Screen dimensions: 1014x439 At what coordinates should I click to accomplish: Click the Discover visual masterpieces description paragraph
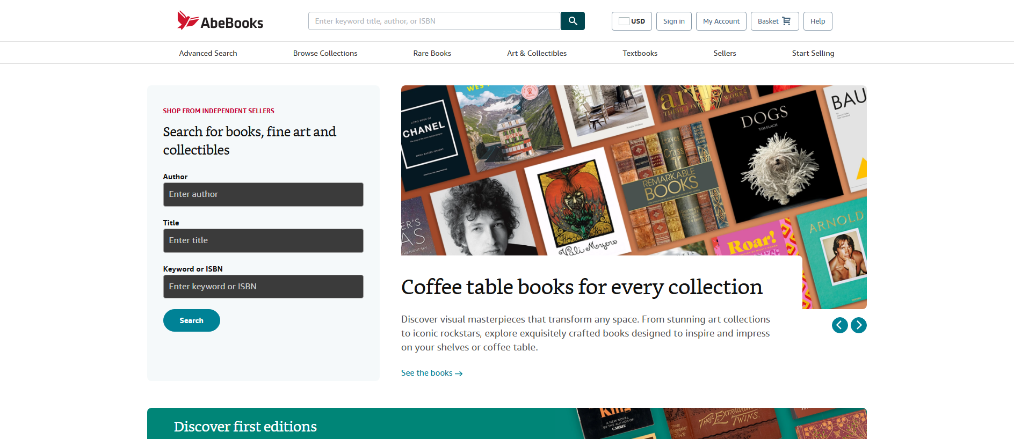click(585, 333)
